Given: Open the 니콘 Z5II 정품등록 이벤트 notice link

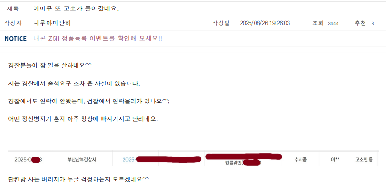Looking at the screenshot, I should [x=98, y=39].
